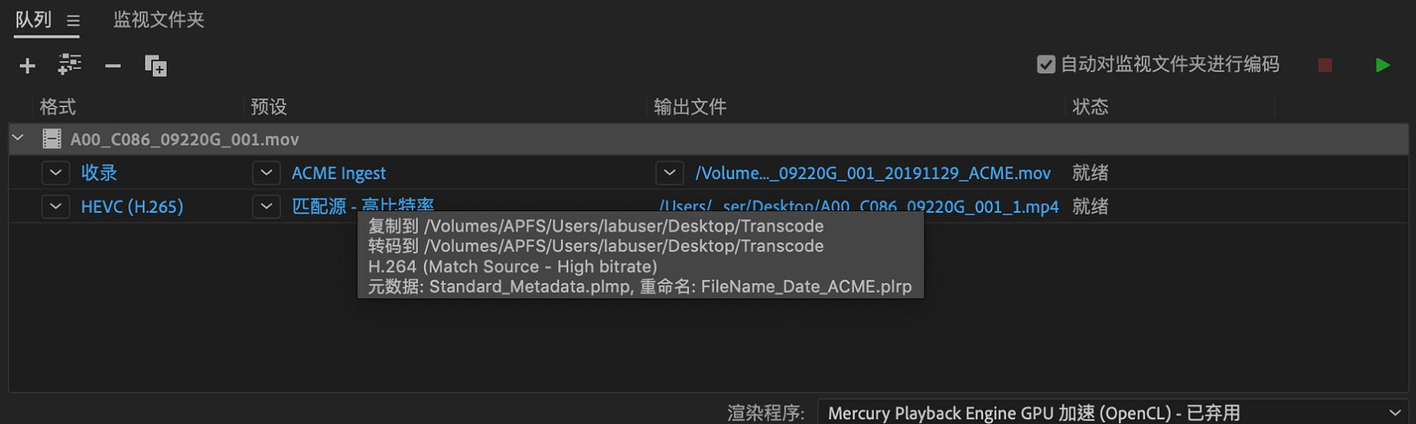The image size is (1416, 424).
Task: Click the film clip icon for A00_C086
Action: click(51, 139)
